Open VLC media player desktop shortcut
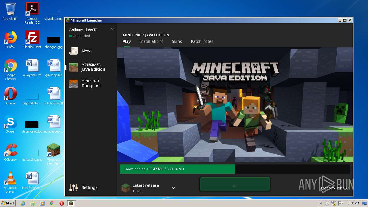 tap(10, 182)
